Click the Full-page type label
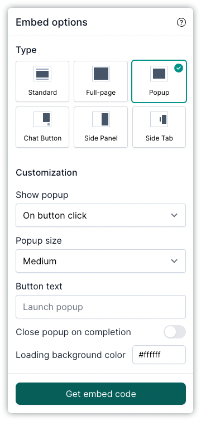The image size is (201, 421). [x=100, y=93]
